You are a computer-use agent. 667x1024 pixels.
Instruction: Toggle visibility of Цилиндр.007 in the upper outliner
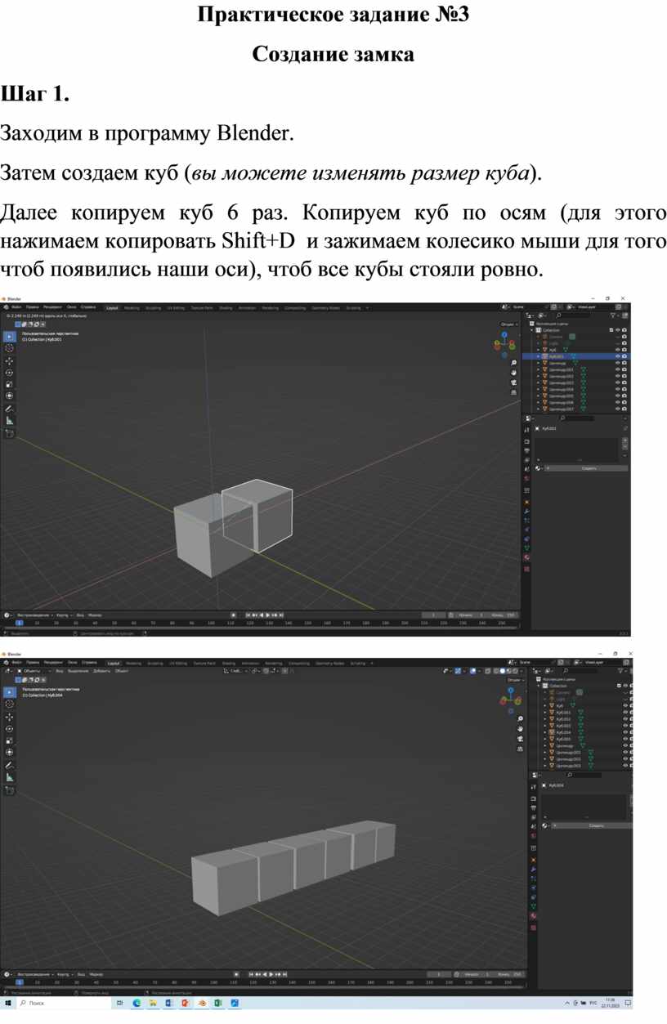[x=616, y=409]
